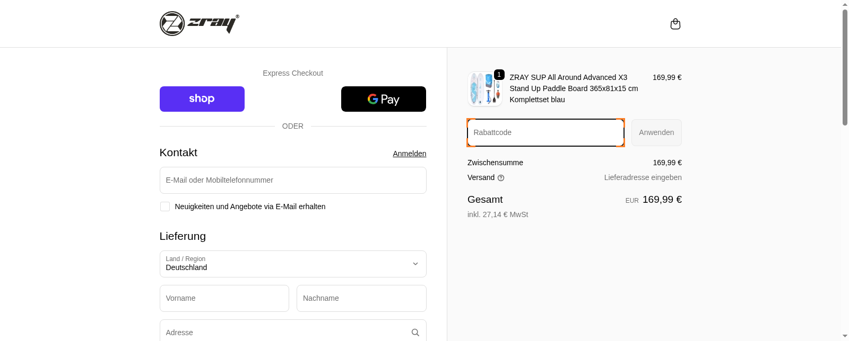Click the Gesamt total label

pyautogui.click(x=485, y=200)
